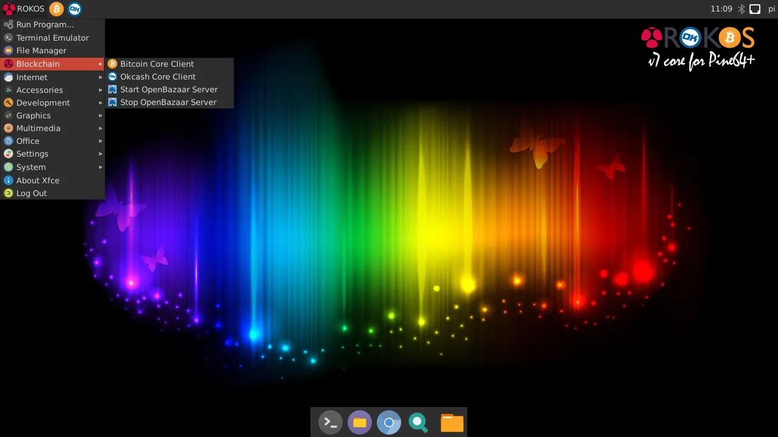778x437 pixels.
Task: Open the Development category
Action: [52, 103]
